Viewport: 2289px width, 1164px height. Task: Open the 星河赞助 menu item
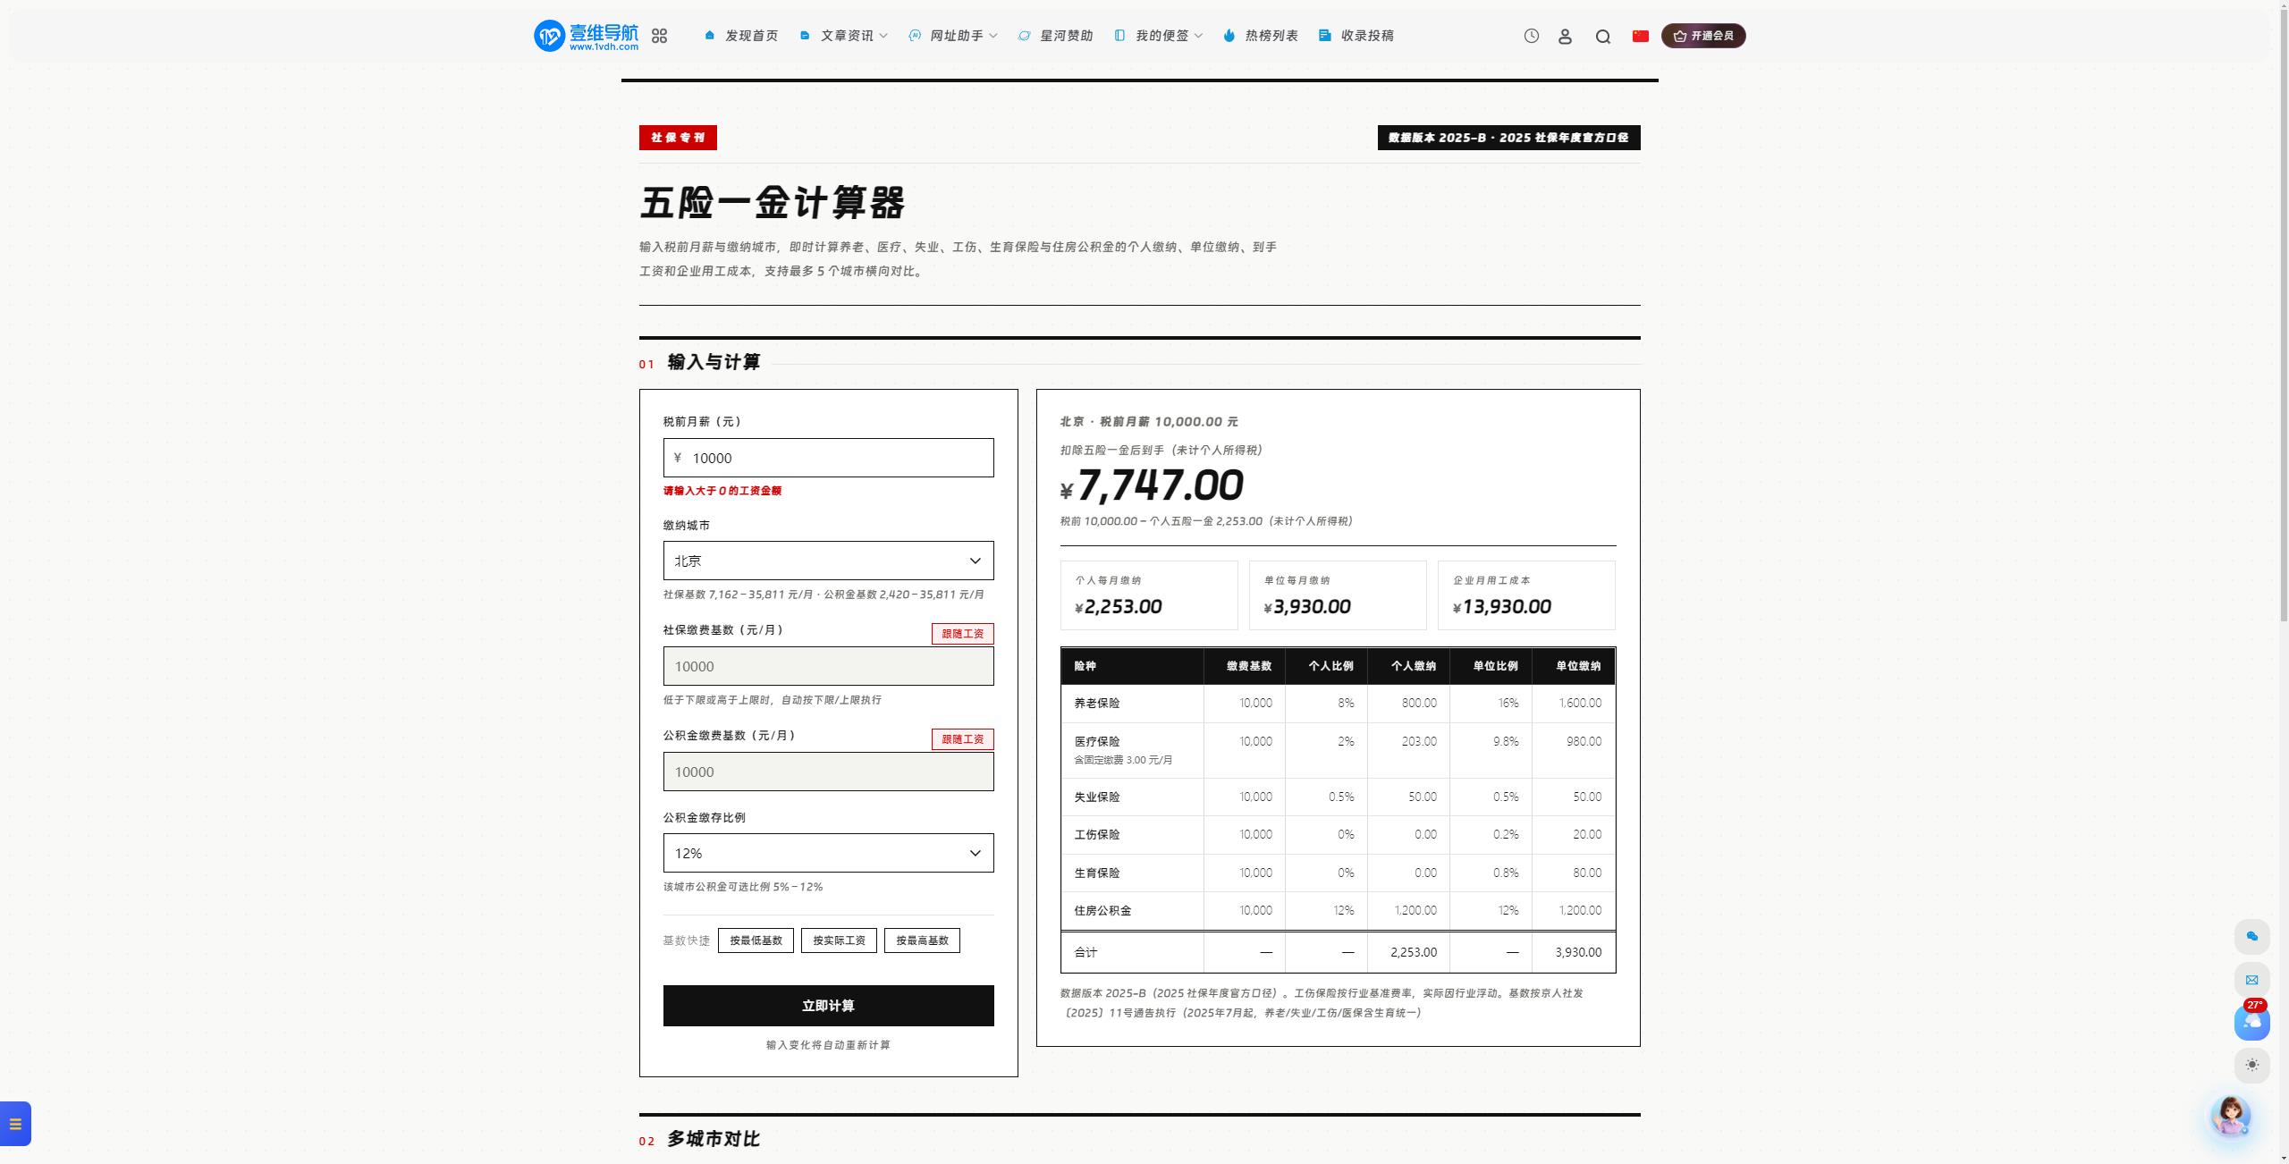(x=1056, y=36)
